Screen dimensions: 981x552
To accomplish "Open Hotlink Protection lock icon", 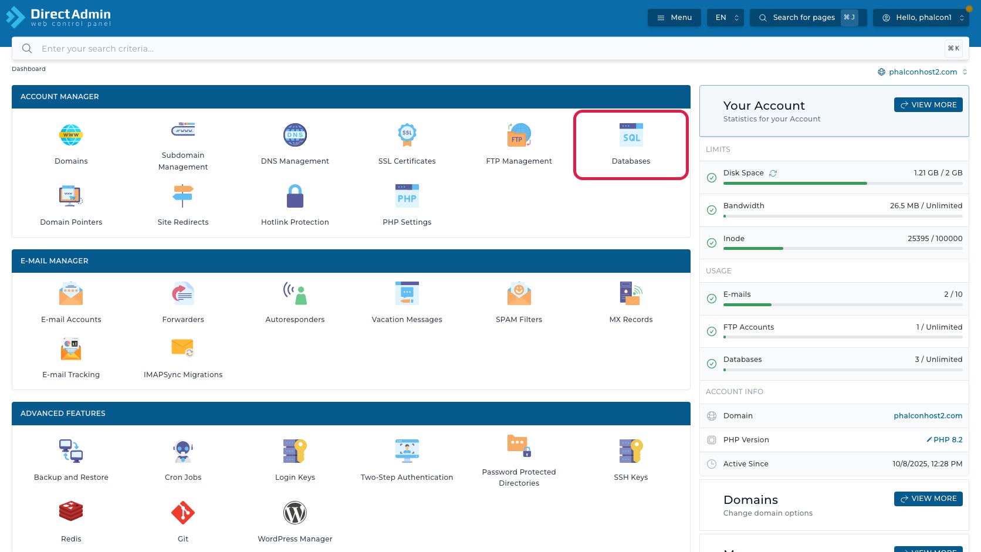I will point(295,196).
